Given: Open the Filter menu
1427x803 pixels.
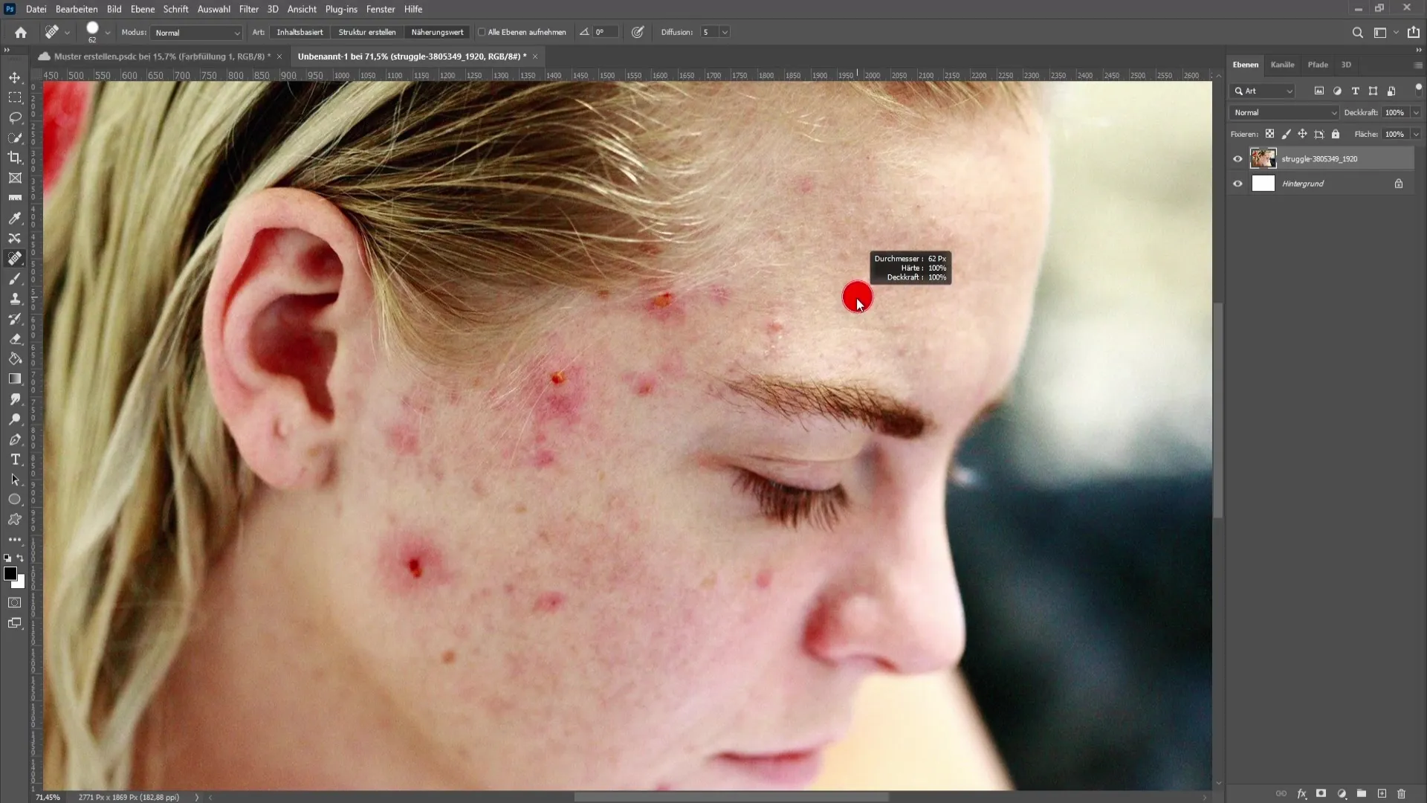Looking at the screenshot, I should tap(248, 9).
